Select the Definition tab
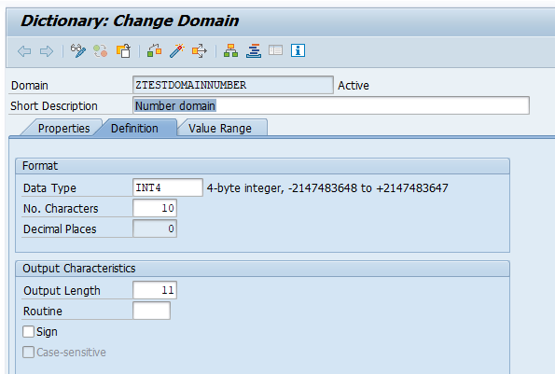 coord(134,128)
